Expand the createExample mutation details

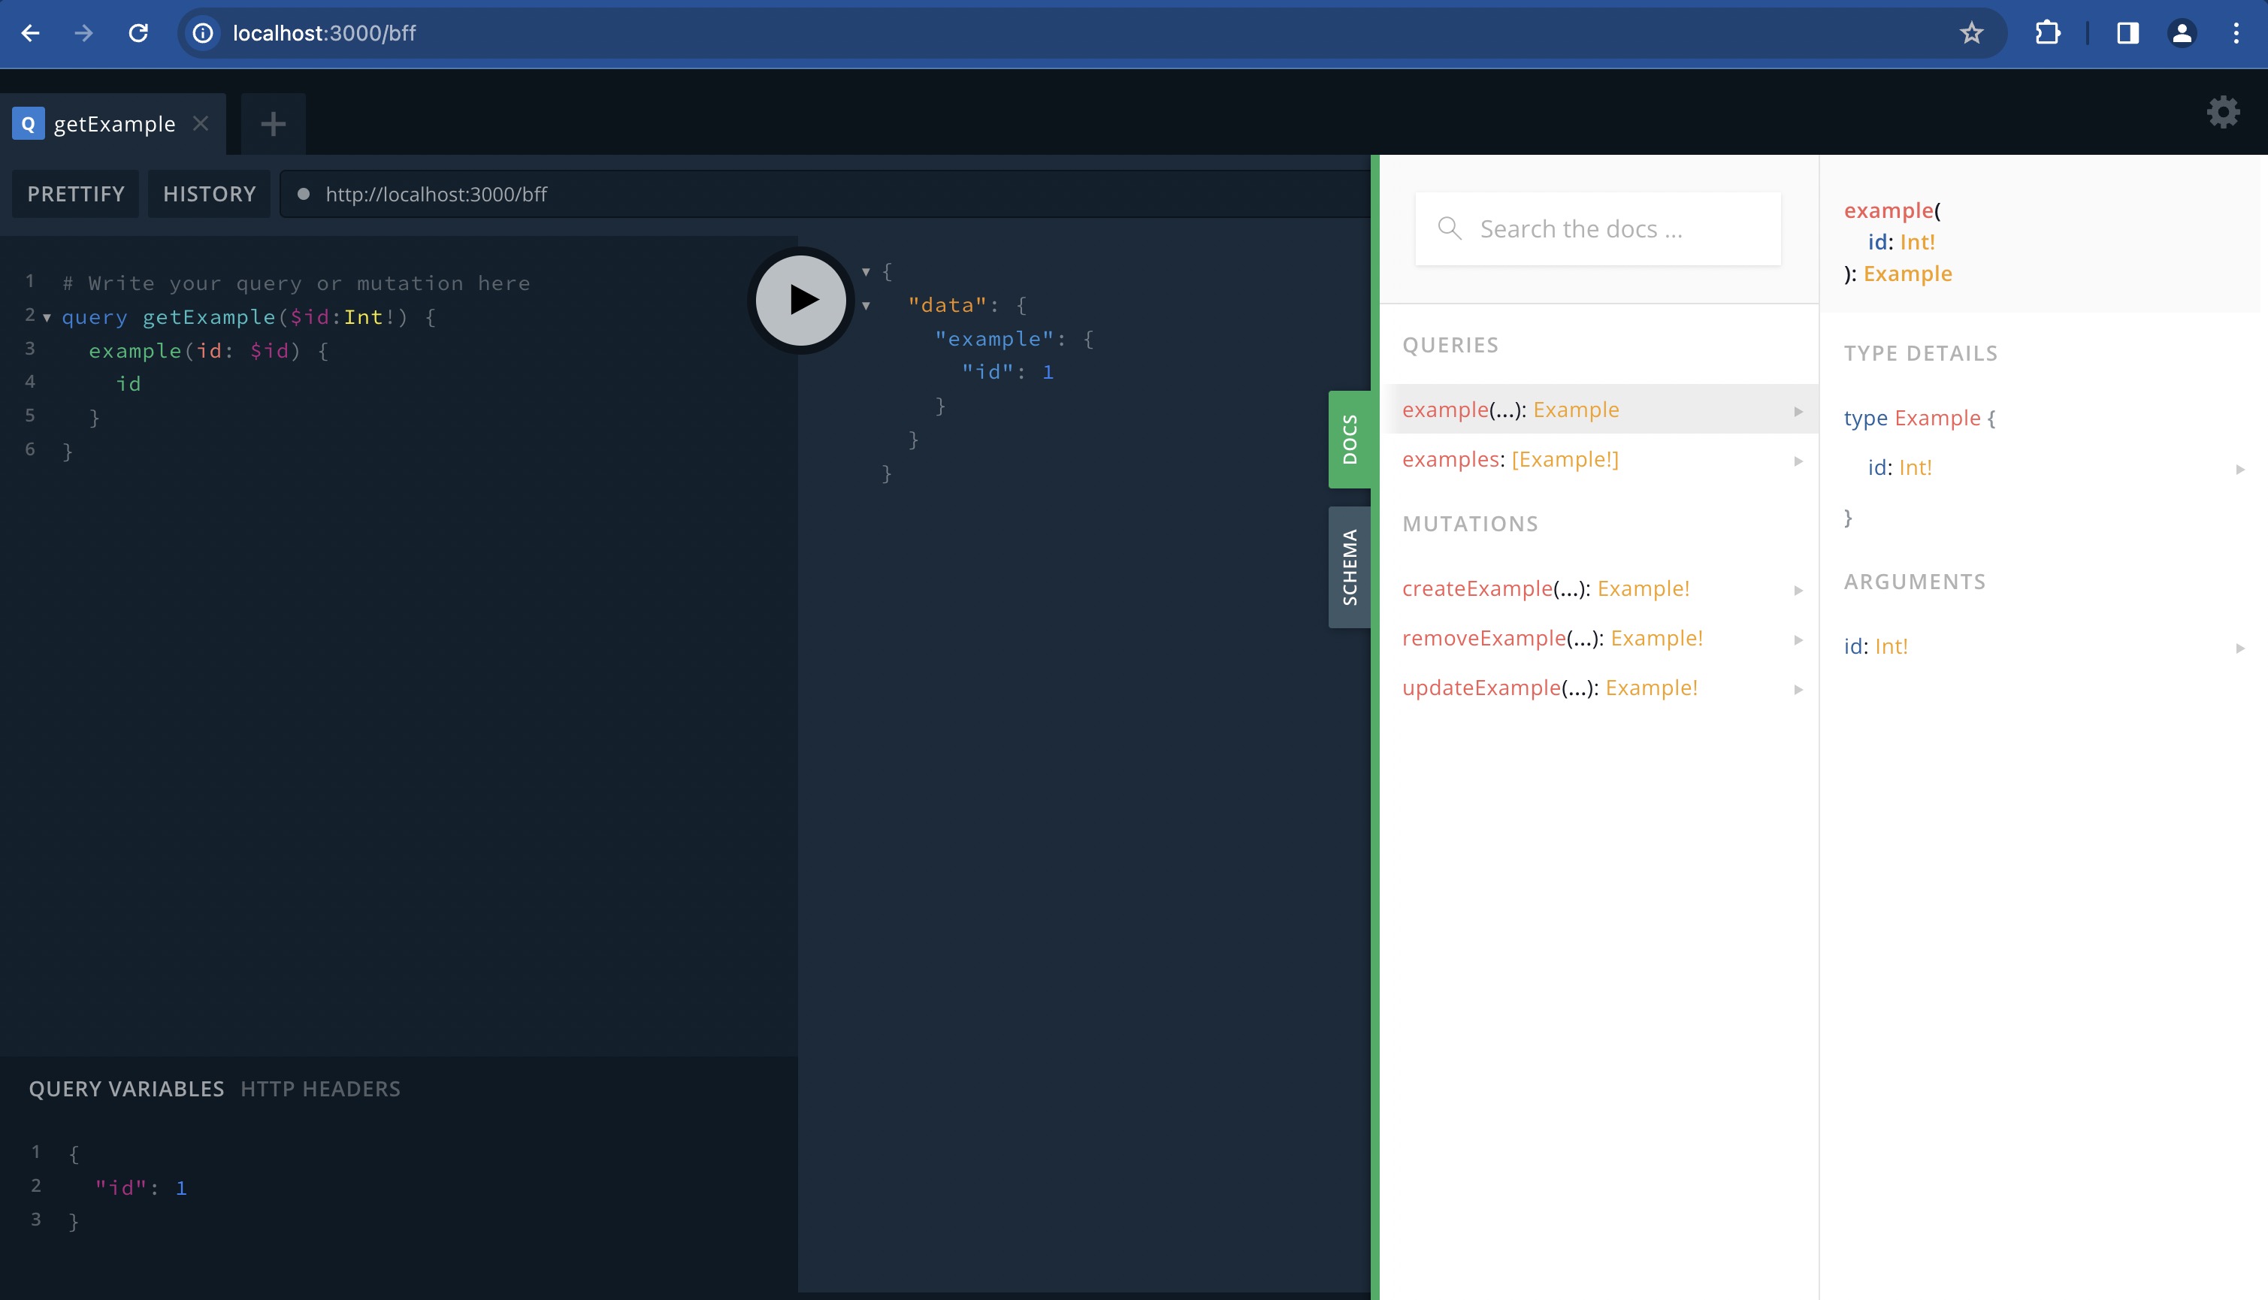(1795, 588)
